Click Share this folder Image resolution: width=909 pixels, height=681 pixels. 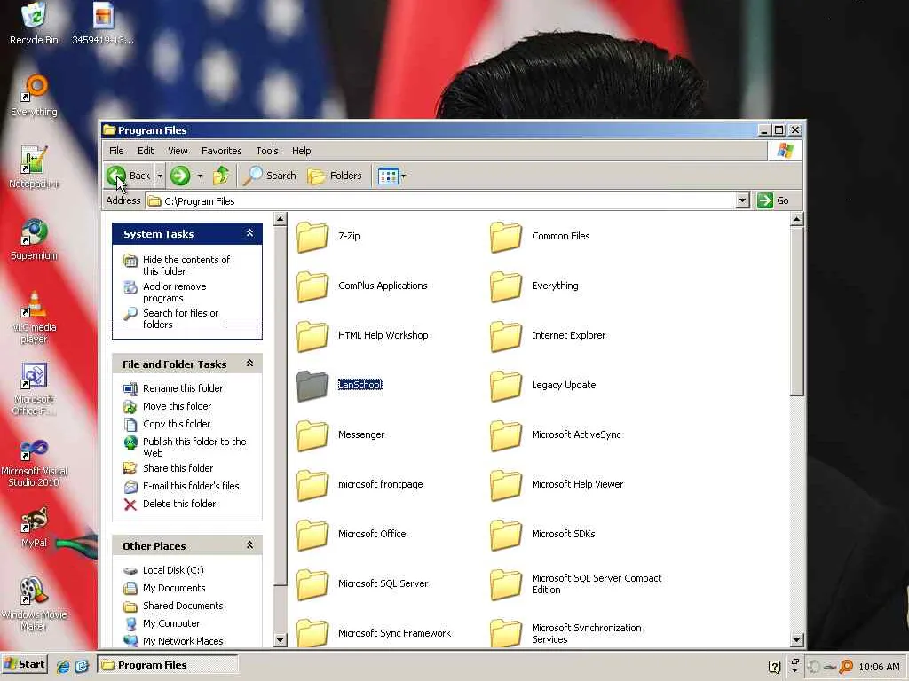pos(178,468)
